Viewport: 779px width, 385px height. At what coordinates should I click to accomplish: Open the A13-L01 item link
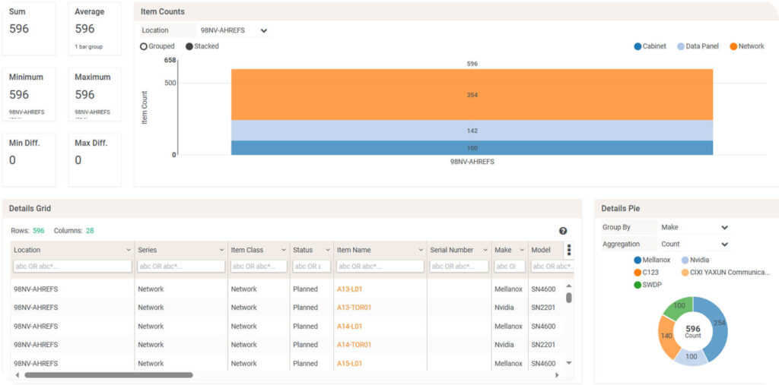349,289
